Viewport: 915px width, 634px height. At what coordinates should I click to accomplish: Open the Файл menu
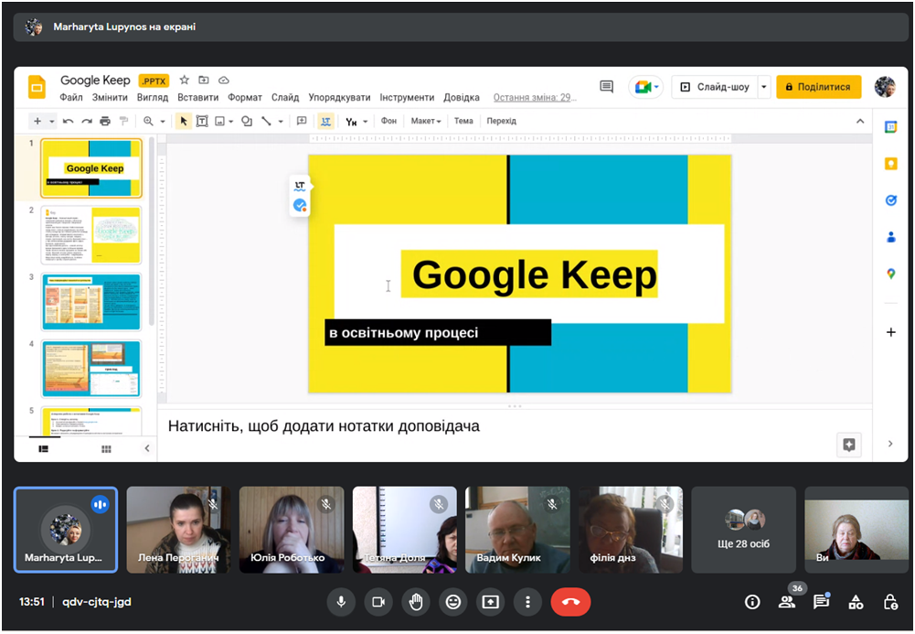point(71,98)
